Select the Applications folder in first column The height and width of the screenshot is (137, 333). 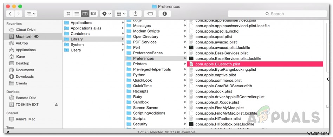click(x=94, y=23)
